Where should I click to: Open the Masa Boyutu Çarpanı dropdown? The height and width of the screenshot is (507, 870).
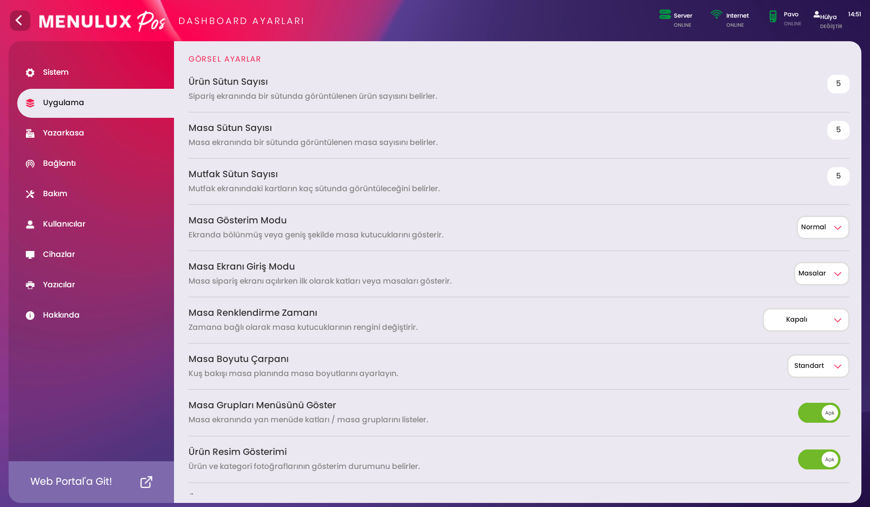click(x=818, y=366)
